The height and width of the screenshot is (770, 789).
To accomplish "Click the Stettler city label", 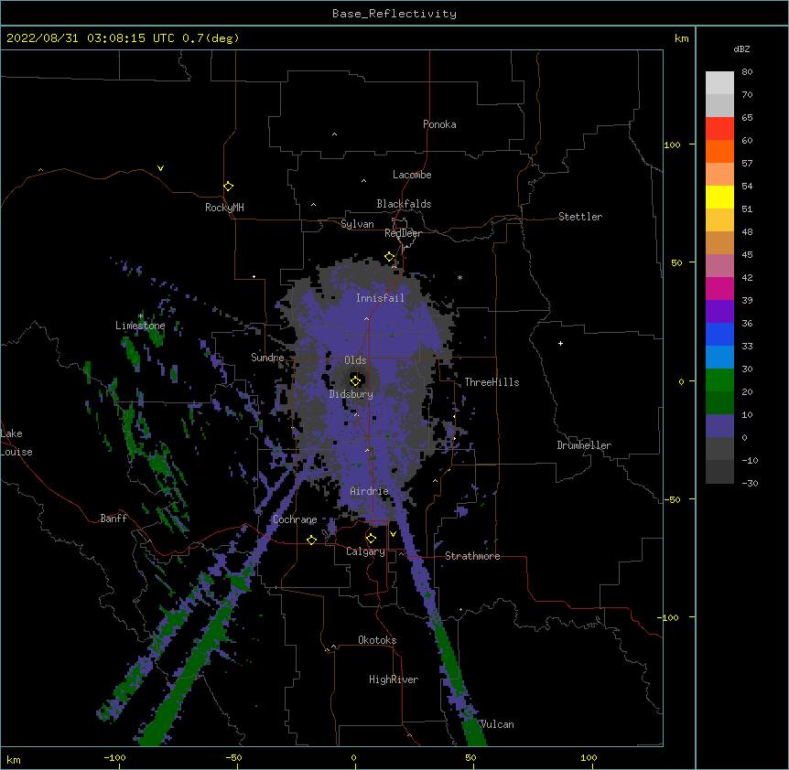I will point(580,217).
